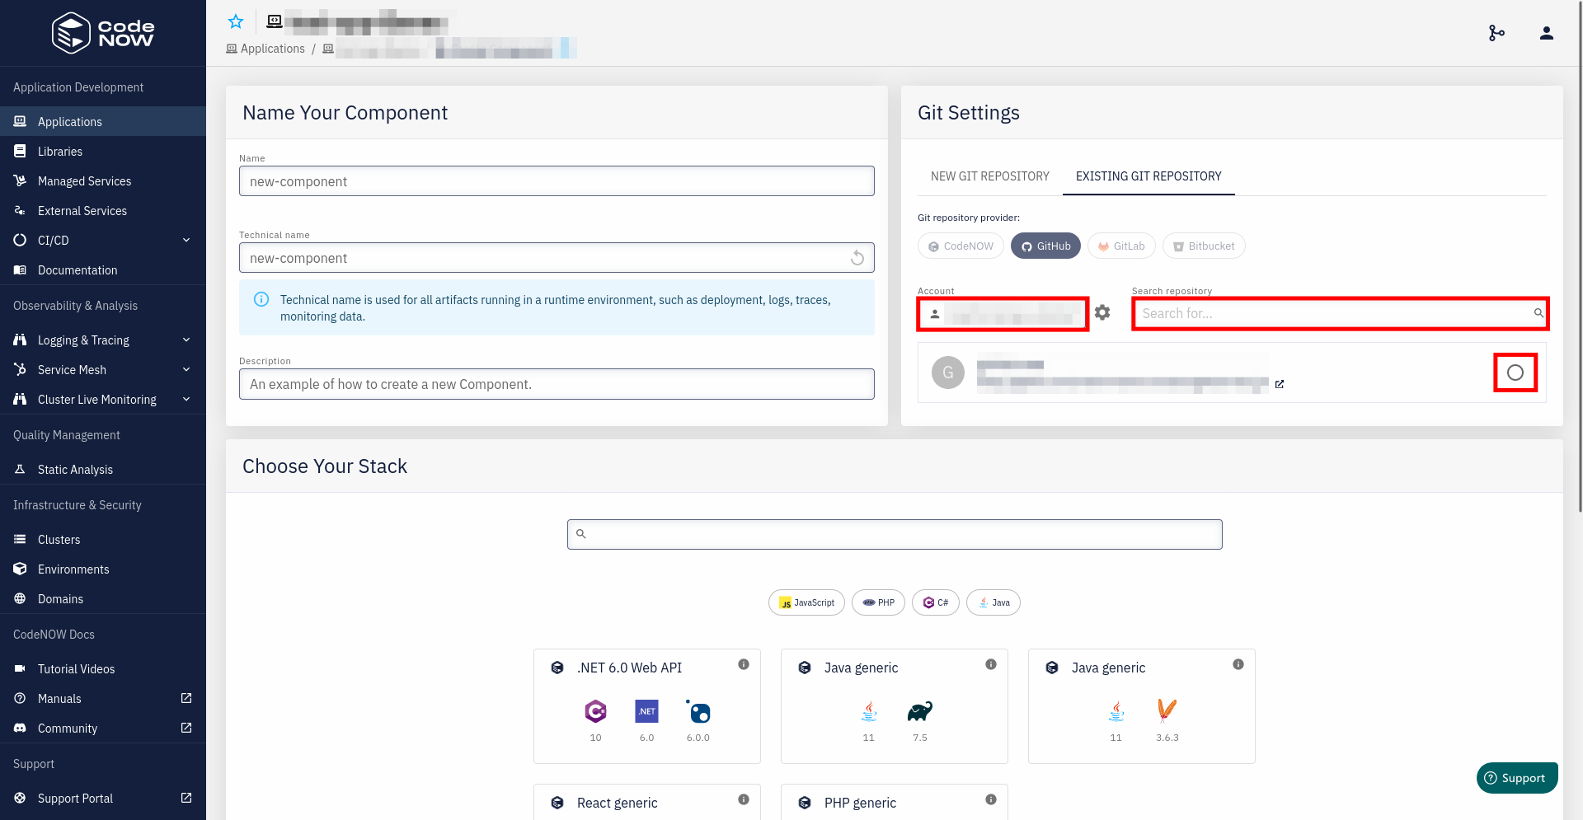
Task: Click the Name input field
Action: 557,181
